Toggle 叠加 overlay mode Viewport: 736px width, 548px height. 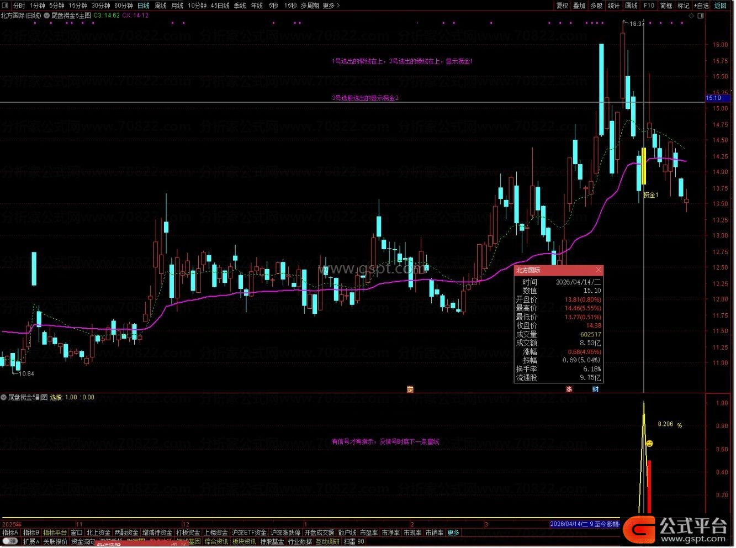pos(579,6)
